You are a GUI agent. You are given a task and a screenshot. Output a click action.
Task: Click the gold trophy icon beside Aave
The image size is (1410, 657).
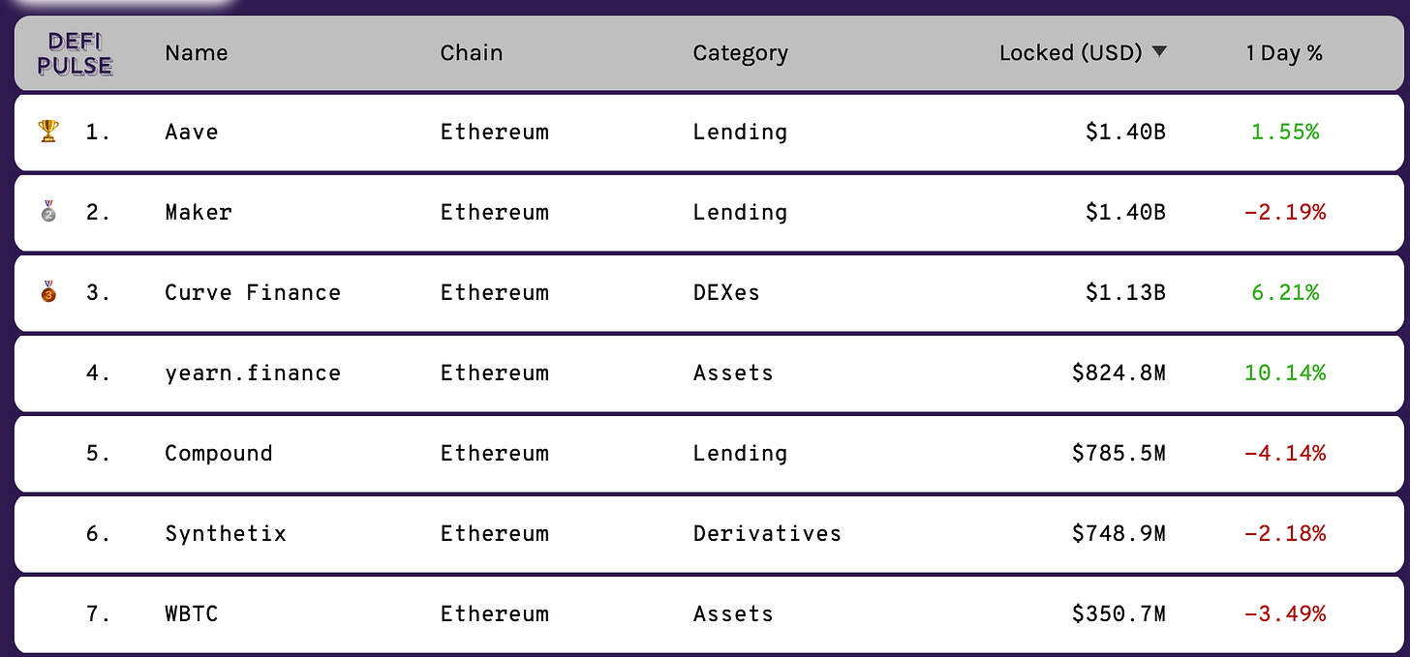pyautogui.click(x=48, y=131)
